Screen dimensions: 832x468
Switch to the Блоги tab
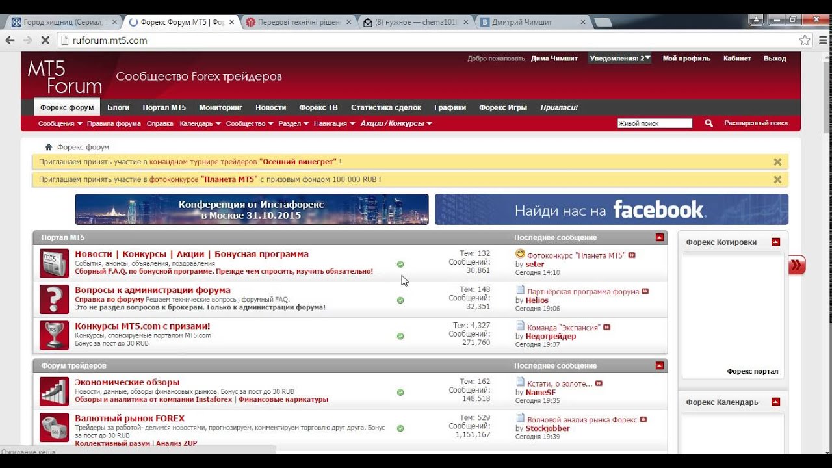click(118, 107)
